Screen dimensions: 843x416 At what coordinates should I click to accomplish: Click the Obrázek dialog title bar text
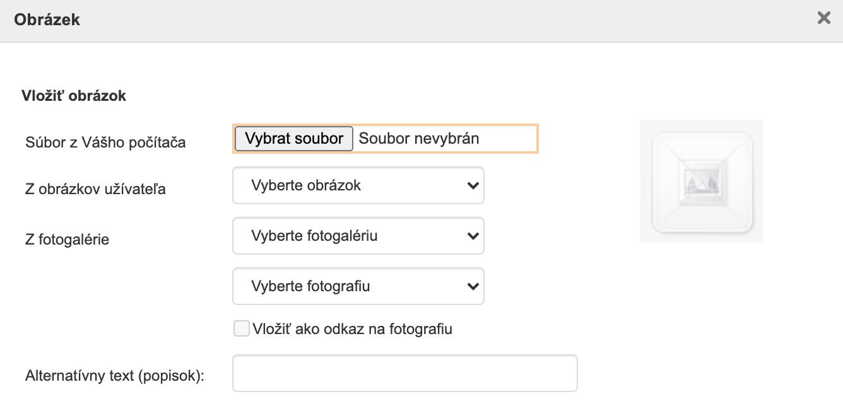[x=47, y=20]
